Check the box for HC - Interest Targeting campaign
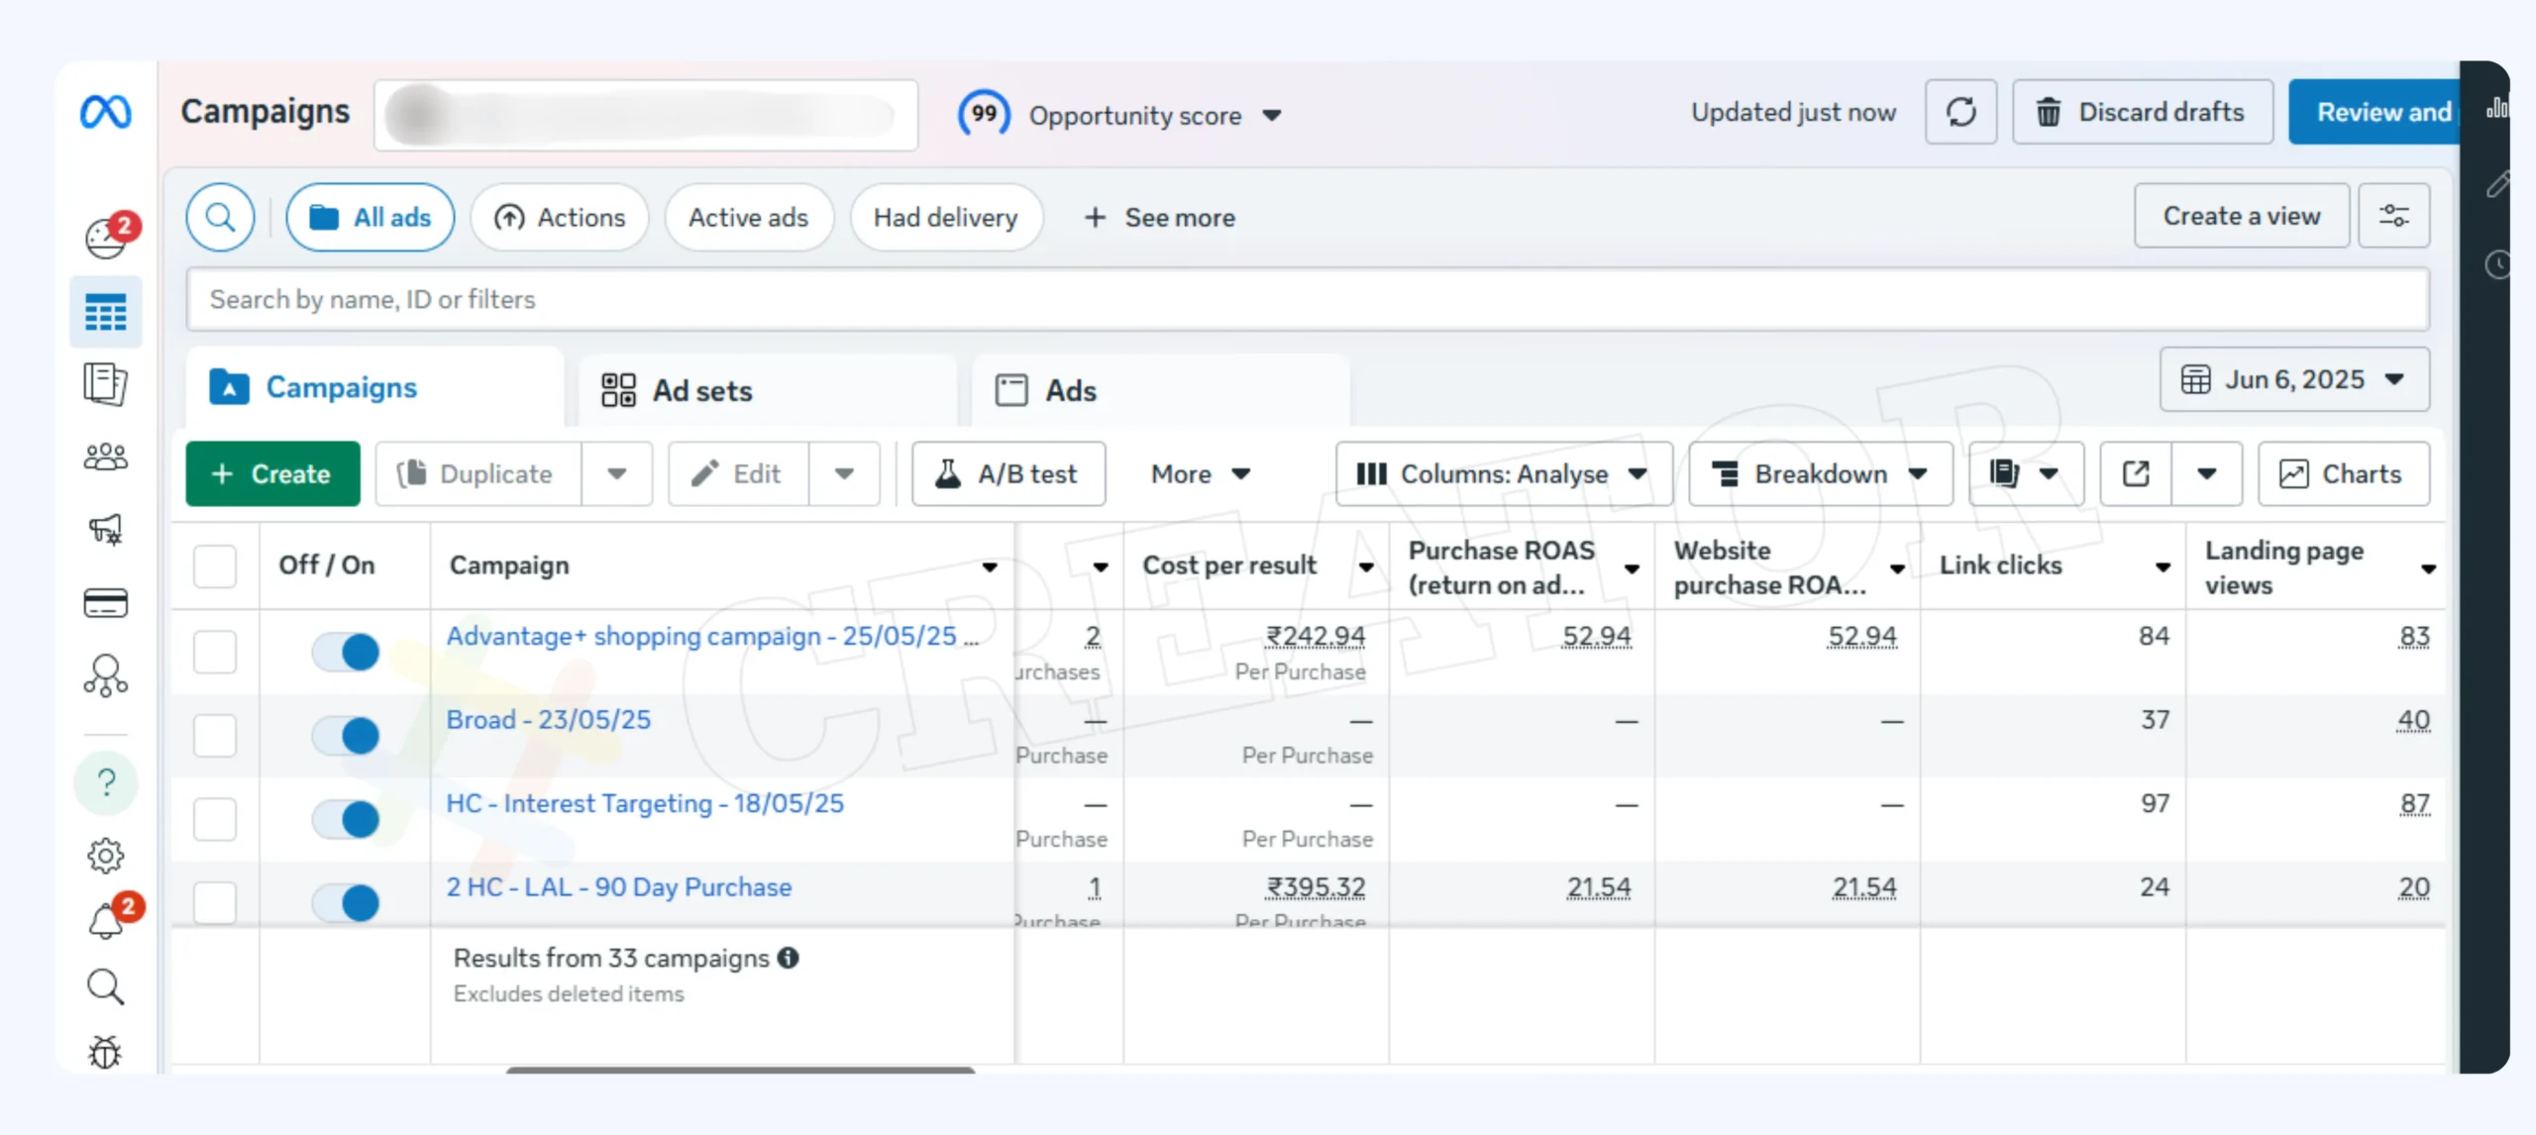The width and height of the screenshot is (2536, 1135). point(215,819)
